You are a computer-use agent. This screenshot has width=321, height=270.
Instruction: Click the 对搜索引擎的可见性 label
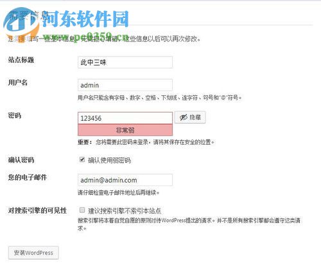tap(37, 210)
